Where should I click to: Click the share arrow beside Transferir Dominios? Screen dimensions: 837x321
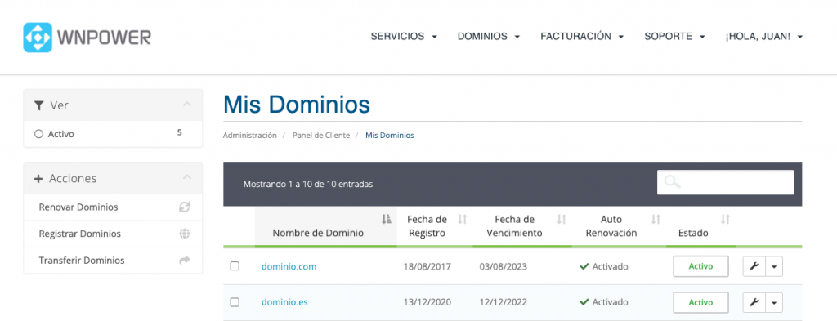185,261
